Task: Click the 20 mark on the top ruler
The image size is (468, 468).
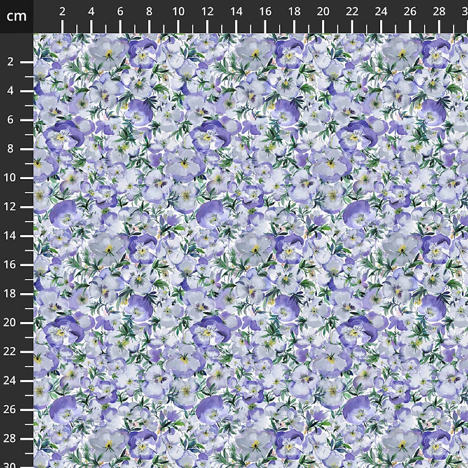Action: [x=323, y=12]
